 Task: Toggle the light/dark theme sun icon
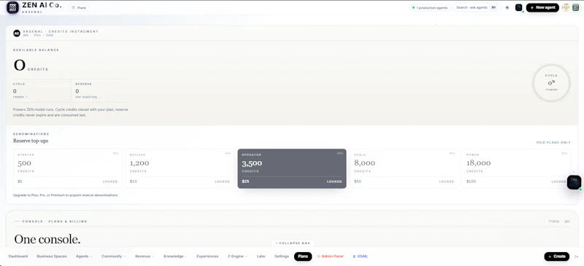tap(507, 7)
